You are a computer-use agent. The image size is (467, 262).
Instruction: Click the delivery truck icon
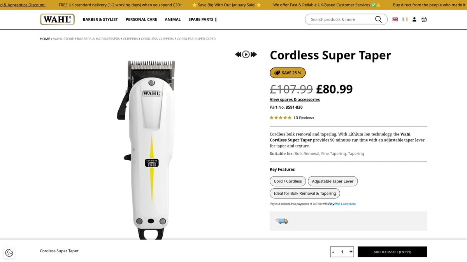click(x=282, y=220)
